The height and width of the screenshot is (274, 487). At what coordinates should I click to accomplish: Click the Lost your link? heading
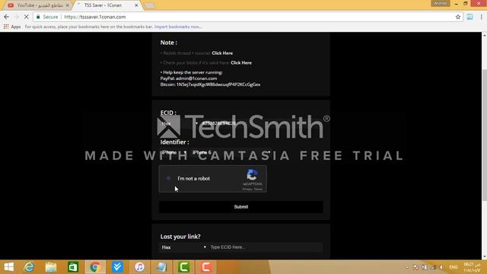(180, 237)
